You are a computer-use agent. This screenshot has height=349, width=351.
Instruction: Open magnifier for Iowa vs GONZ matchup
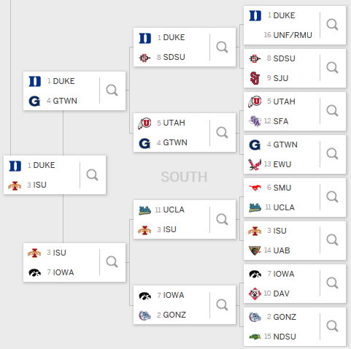222,304
